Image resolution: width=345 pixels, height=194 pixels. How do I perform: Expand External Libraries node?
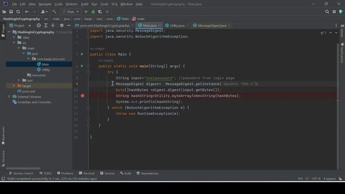tap(9, 96)
